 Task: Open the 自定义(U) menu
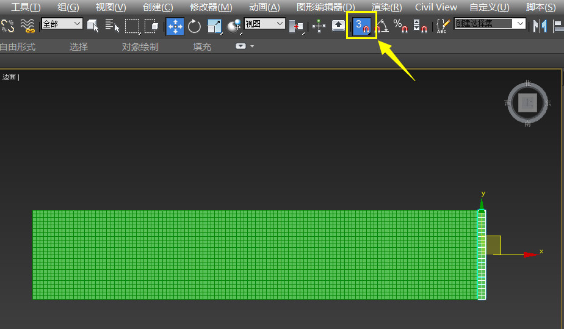(x=490, y=7)
